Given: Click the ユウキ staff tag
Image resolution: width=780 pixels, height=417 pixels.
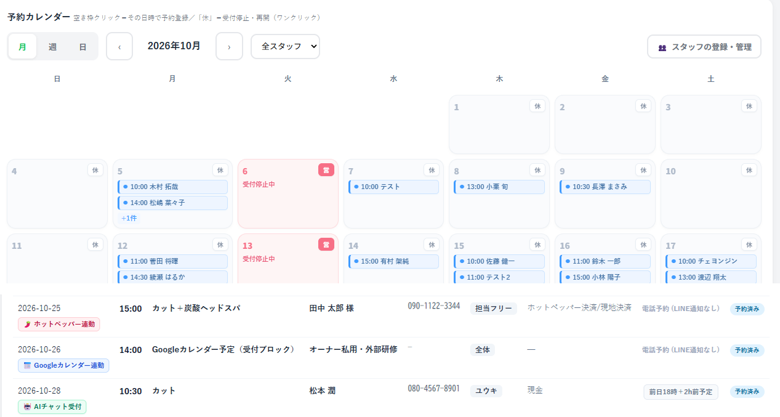Looking at the screenshot, I should coord(486,391).
